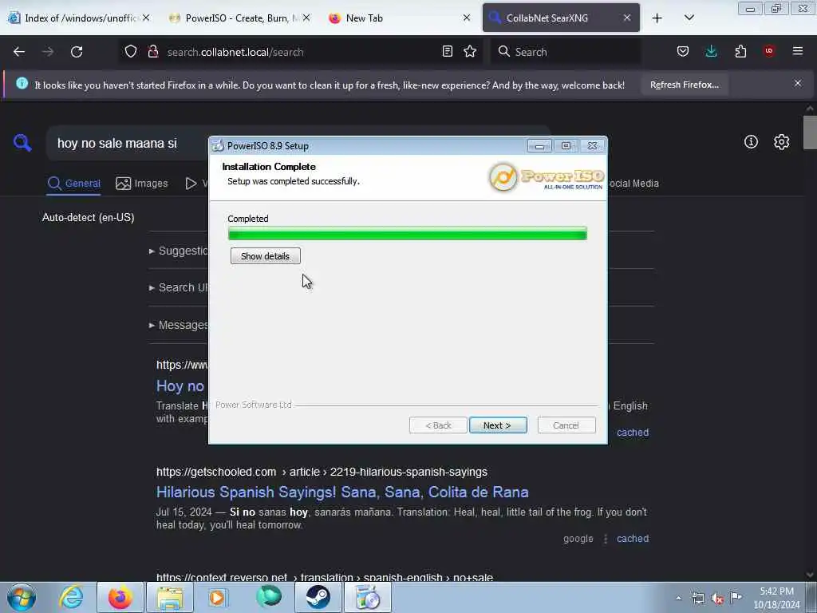The width and height of the screenshot is (817, 613).
Task: Click the network tray icon
Action: coord(698,599)
